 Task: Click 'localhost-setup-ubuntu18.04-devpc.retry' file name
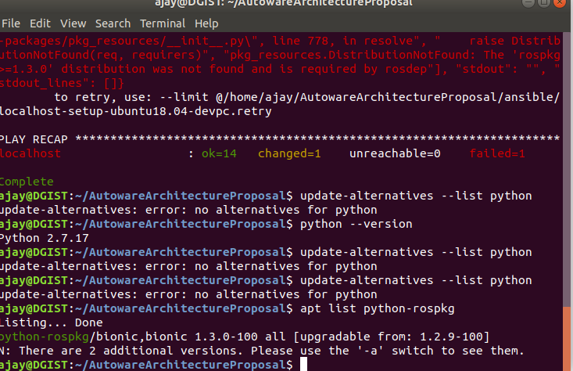[x=135, y=111]
